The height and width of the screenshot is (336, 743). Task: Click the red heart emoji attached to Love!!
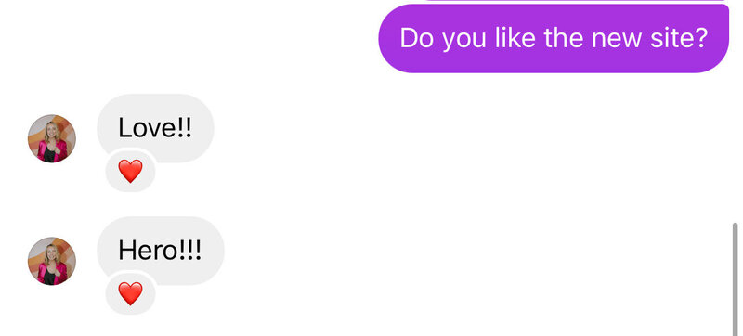130,171
